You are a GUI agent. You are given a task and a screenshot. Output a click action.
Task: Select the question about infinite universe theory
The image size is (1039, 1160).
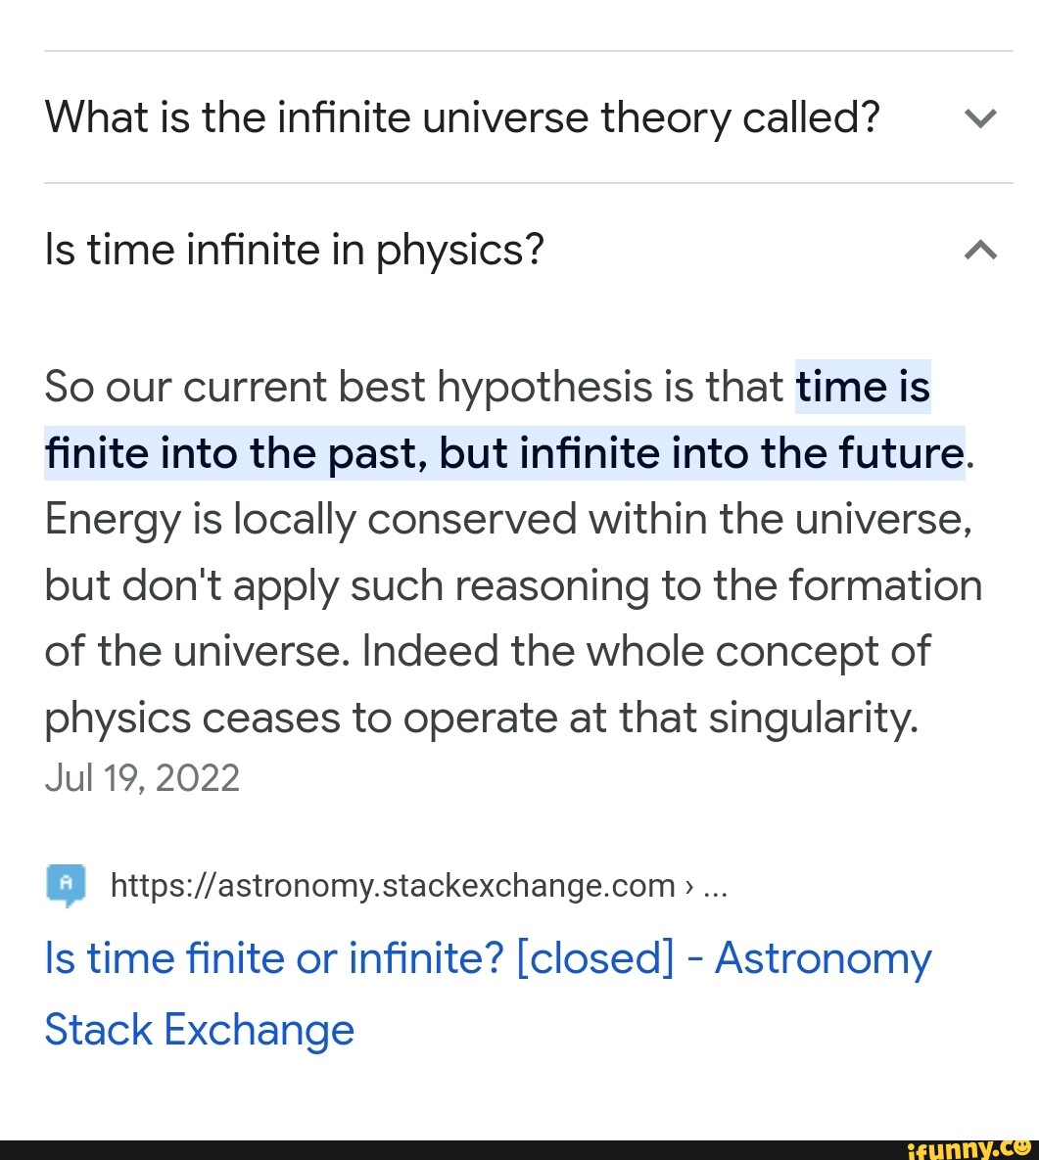coord(461,116)
